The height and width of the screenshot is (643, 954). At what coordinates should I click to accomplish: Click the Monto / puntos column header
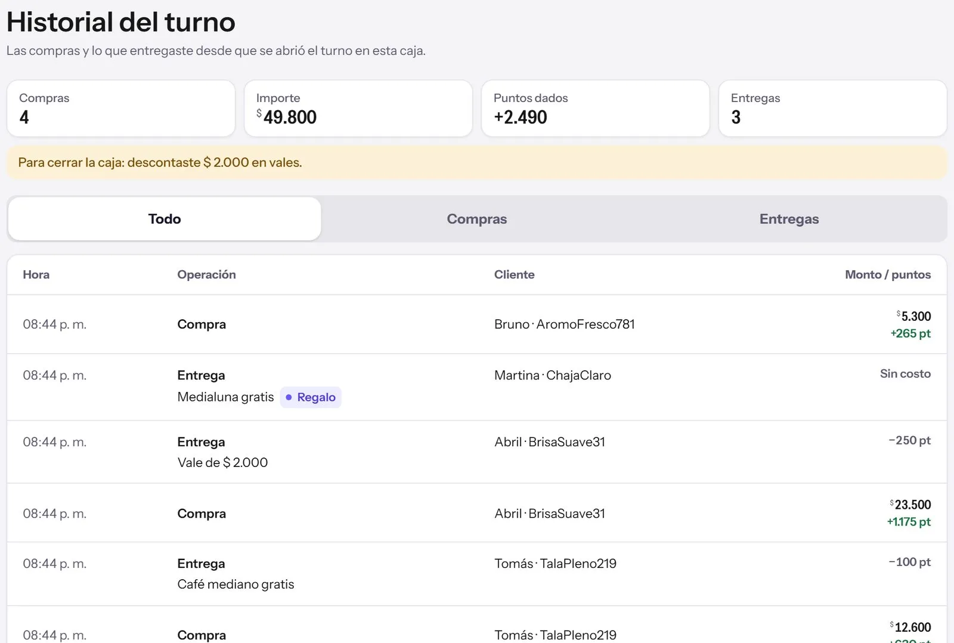tap(888, 274)
